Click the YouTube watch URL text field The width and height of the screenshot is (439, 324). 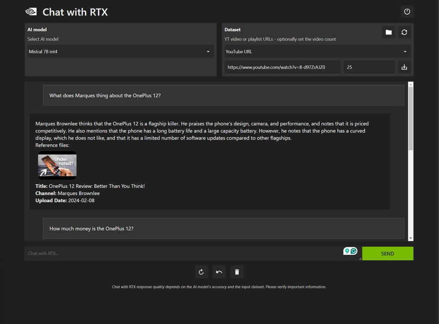coord(282,67)
